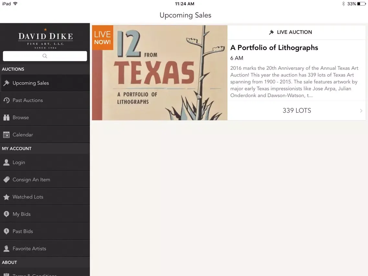Go to Past Auctions
This screenshot has height=276, width=368.
pos(45,100)
